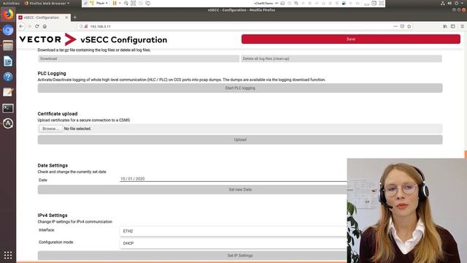Go forward in Firefox

(29, 26)
